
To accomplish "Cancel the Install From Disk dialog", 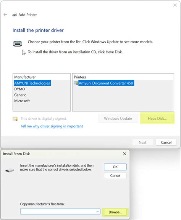I will 115,176.
